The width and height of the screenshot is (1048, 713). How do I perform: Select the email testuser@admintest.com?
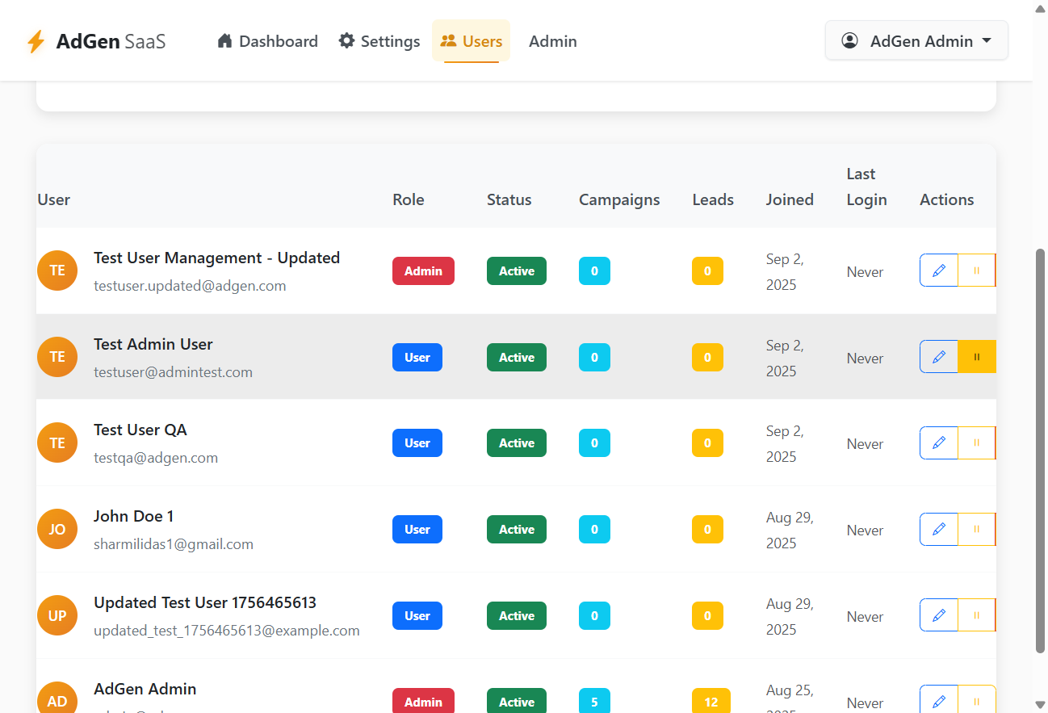pos(173,372)
